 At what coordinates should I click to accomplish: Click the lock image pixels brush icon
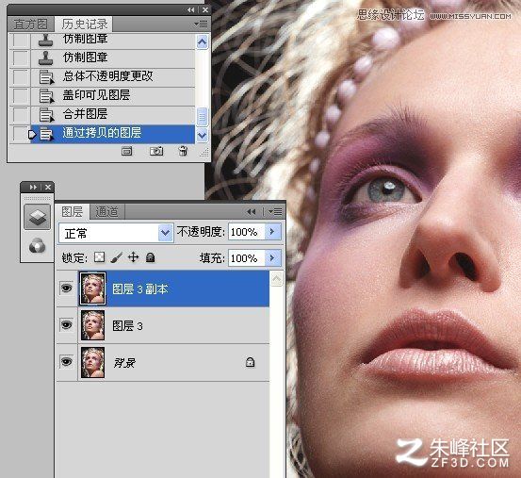coord(116,257)
